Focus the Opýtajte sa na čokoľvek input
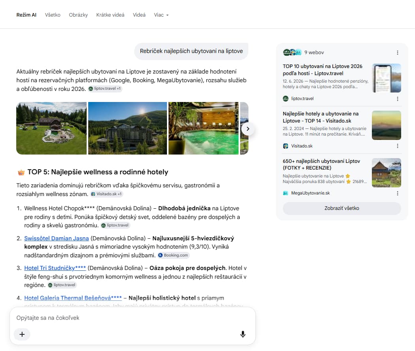The image size is (415, 351). [133, 318]
